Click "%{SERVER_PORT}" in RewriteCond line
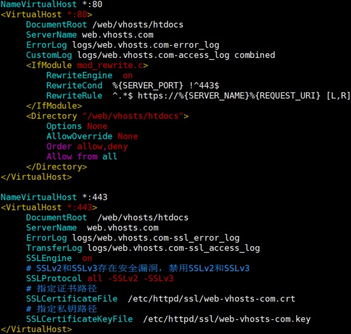Image resolution: width=351 pixels, height=334 pixels. pyautogui.click(x=148, y=86)
